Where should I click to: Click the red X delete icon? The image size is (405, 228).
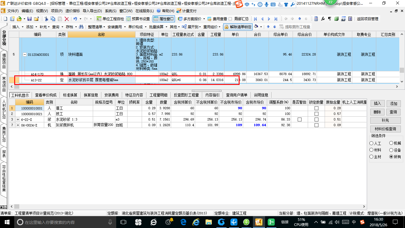67,19
